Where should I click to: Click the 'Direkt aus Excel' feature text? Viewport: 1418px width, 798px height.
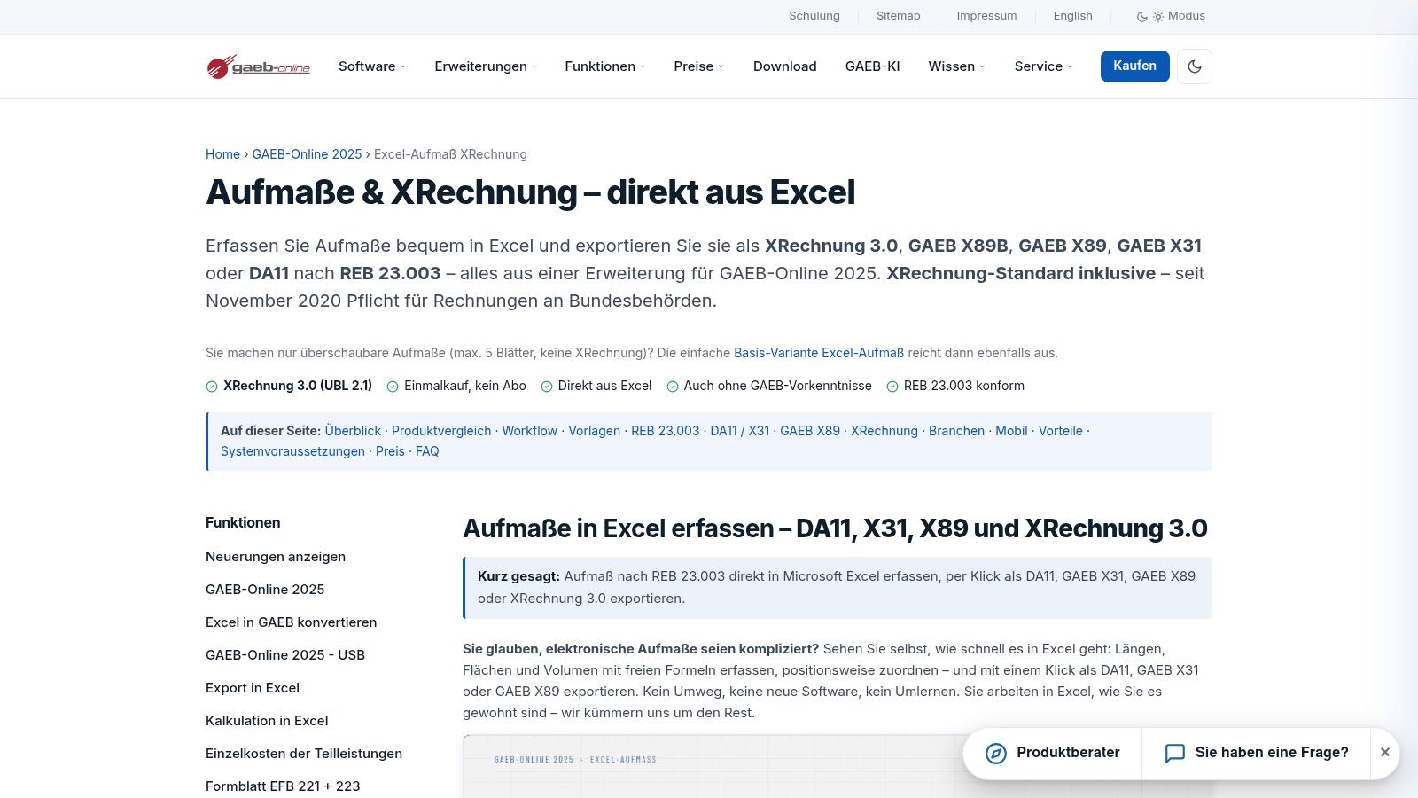click(604, 386)
